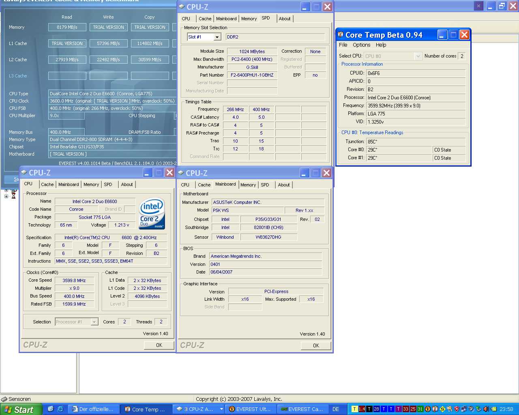
Task: Launch Internet Explorer from quick launch
Action: pyautogui.click(x=60, y=409)
